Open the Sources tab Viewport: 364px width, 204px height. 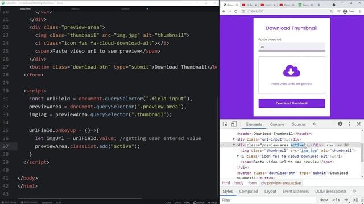pos(299,124)
